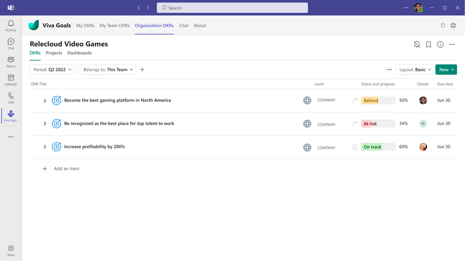Select the OKRs sub-tab
The image size is (465, 261).
[35, 53]
